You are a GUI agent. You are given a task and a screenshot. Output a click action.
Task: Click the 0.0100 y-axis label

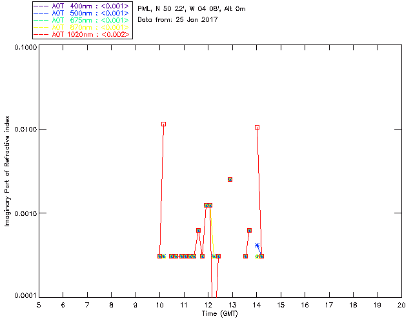coord(25,130)
